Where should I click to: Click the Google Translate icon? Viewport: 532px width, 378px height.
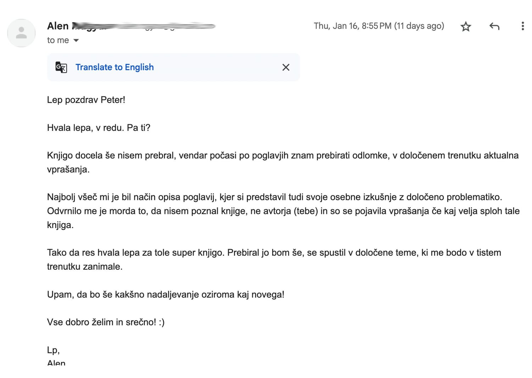tap(61, 67)
